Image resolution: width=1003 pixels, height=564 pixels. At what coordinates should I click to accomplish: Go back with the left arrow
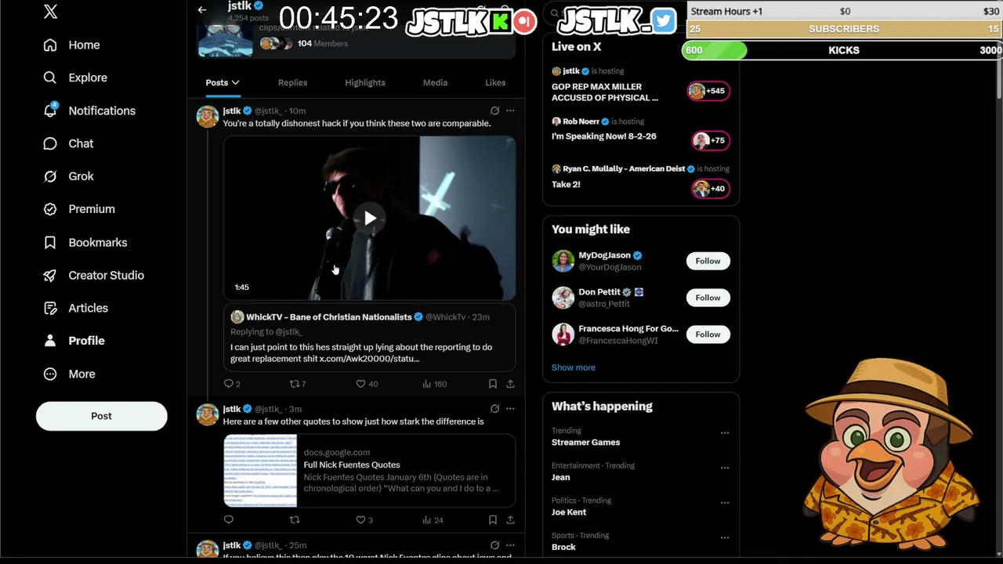pos(202,10)
